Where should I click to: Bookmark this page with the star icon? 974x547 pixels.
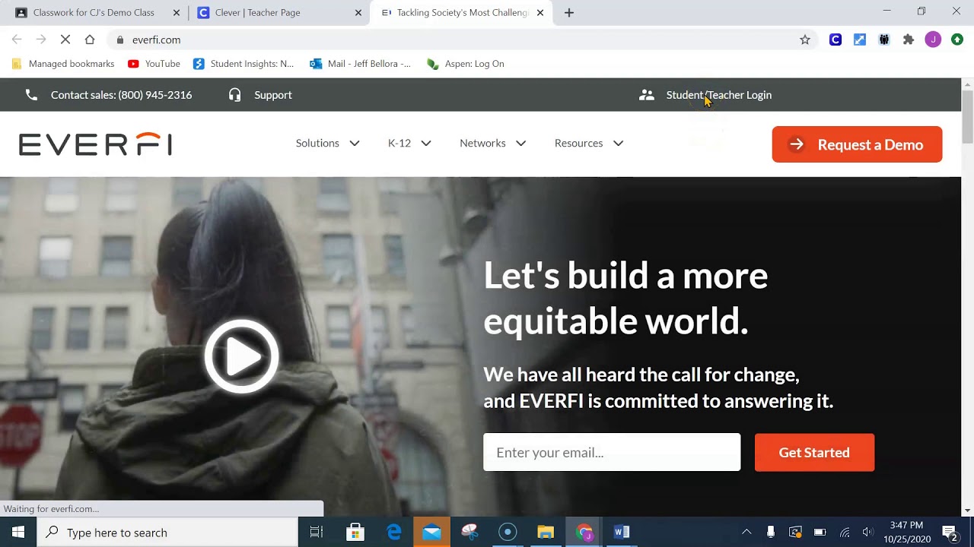pyautogui.click(x=805, y=40)
